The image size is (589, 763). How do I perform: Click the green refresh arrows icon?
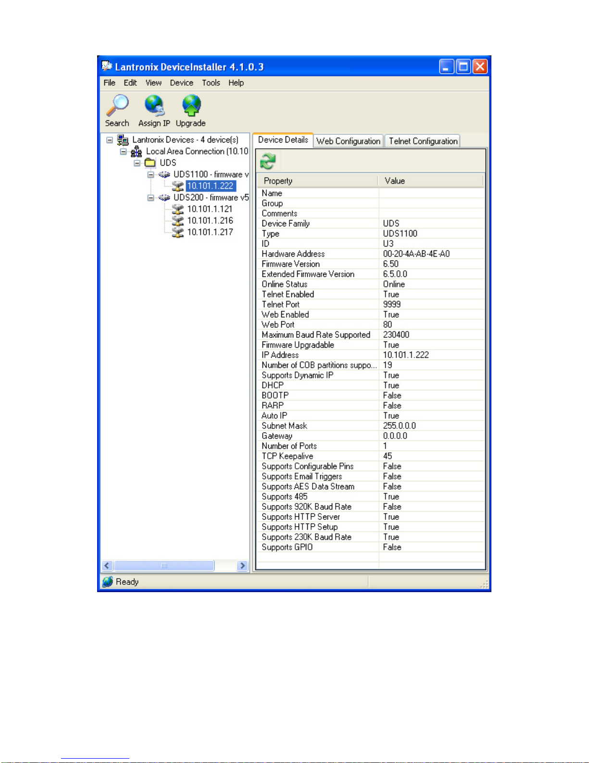pyautogui.click(x=268, y=161)
